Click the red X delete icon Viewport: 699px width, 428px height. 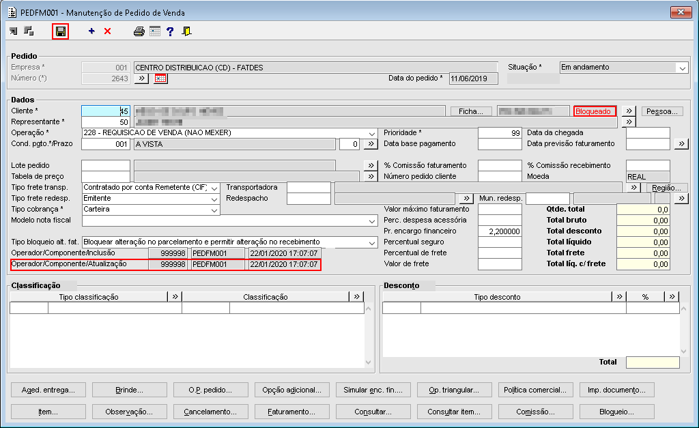pos(107,31)
